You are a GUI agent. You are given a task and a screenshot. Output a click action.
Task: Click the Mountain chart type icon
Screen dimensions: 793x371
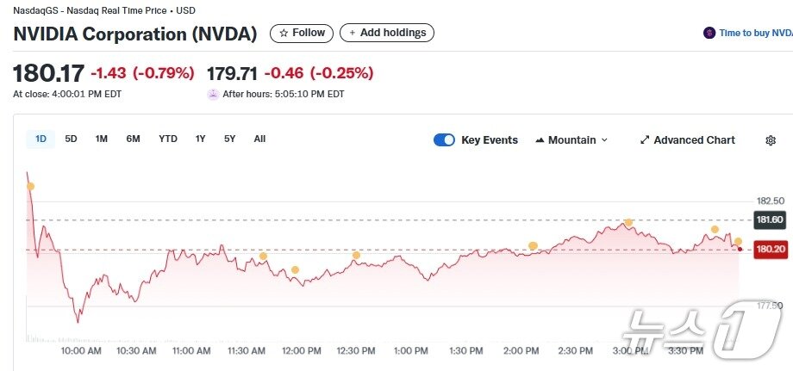click(x=540, y=140)
